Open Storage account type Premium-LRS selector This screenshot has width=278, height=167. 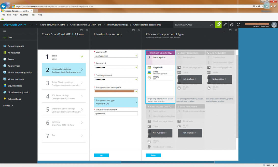click(116, 102)
